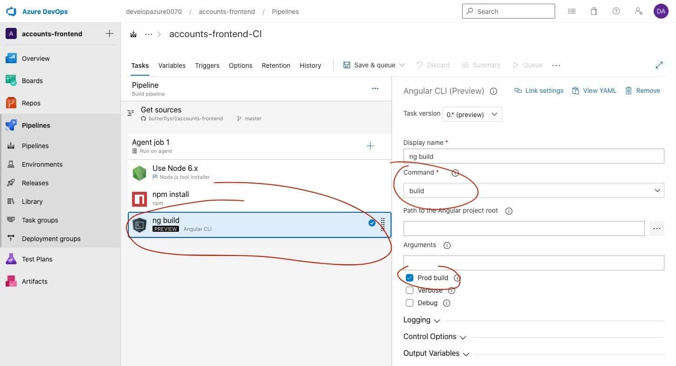The image size is (676, 366).
Task: Uncheck the Prod build checkbox
Action: [x=410, y=278]
